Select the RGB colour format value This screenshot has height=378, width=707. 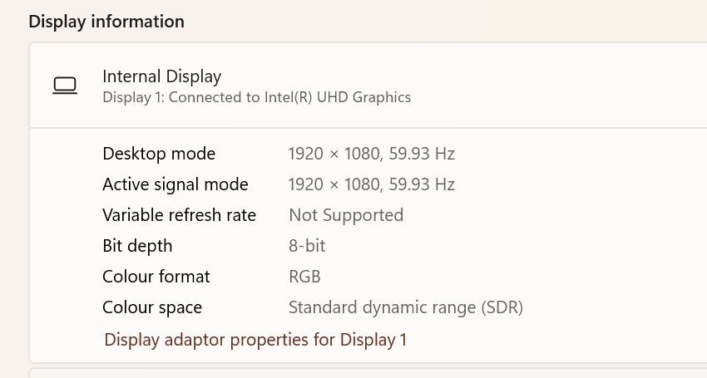click(304, 277)
